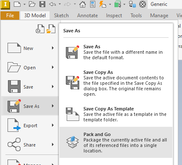Click the Undo arrow icon
This screenshot has width=182, height=165.
(52, 4)
